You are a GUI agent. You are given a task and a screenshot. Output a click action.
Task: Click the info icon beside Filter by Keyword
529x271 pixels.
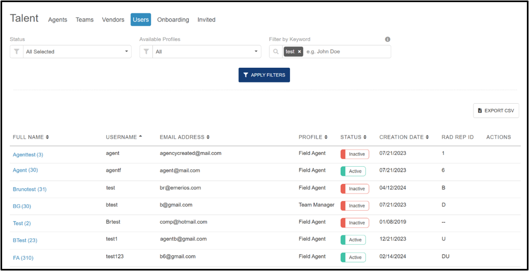(x=387, y=39)
